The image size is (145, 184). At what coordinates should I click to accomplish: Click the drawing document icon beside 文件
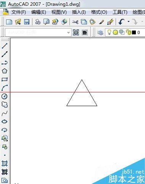click(6, 12)
